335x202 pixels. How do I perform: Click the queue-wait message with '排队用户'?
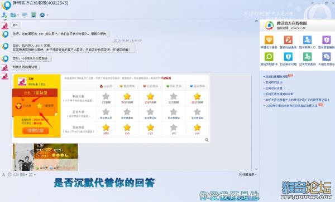point(60,33)
